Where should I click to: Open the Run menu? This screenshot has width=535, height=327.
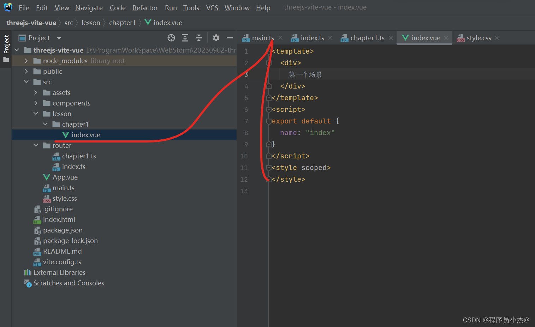(x=171, y=8)
